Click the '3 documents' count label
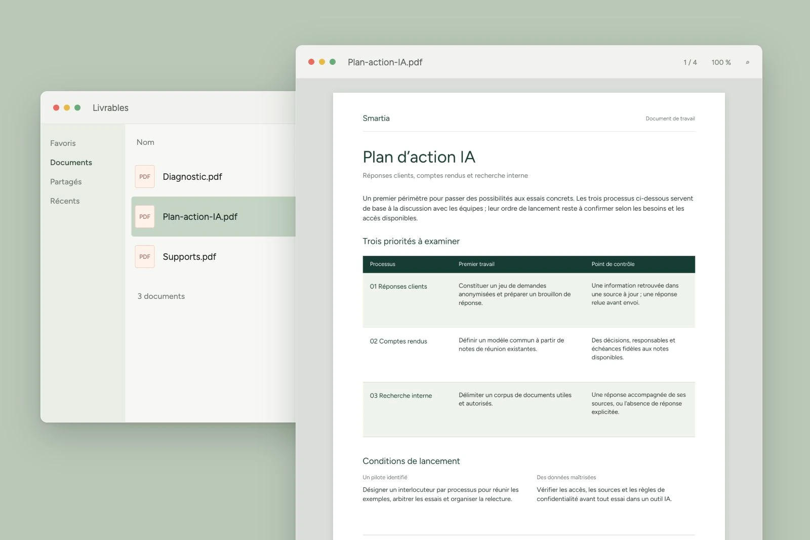810x540 pixels. click(x=161, y=296)
